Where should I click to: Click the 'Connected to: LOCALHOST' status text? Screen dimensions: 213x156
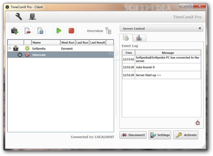92,137
